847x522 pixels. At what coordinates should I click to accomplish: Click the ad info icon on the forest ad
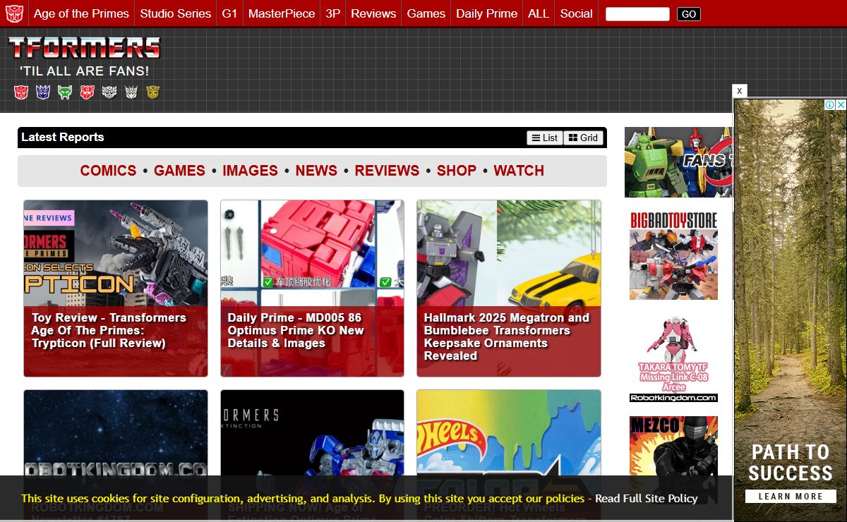(830, 105)
